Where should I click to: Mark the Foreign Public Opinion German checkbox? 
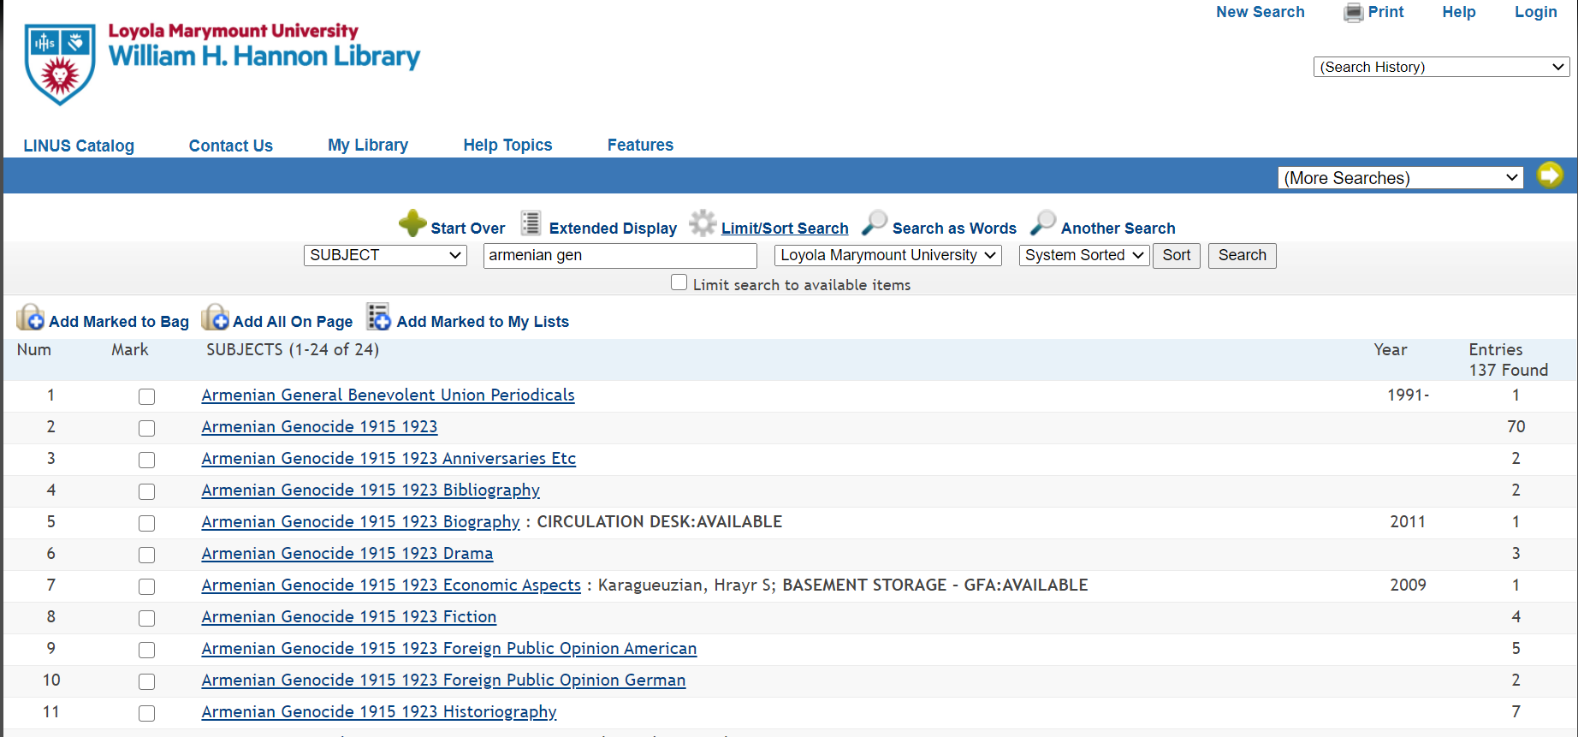[x=147, y=681]
